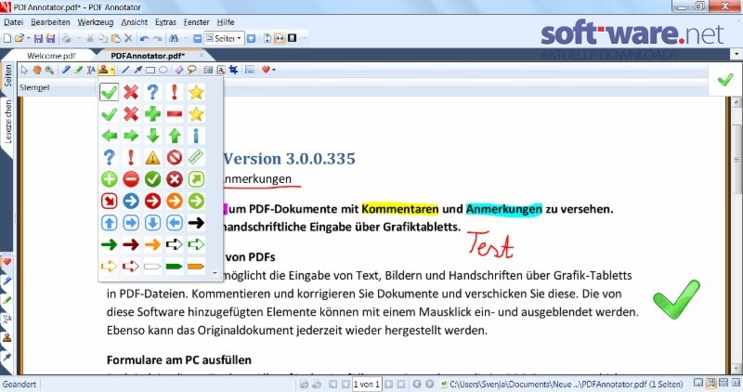Select the Ellipse shape tool
743x392 pixels.
pyautogui.click(x=163, y=71)
